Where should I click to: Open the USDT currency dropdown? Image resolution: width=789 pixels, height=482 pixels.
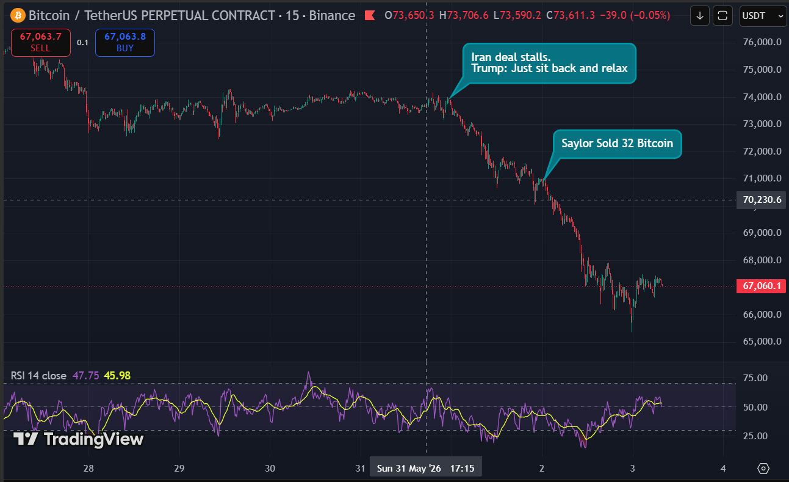click(763, 16)
